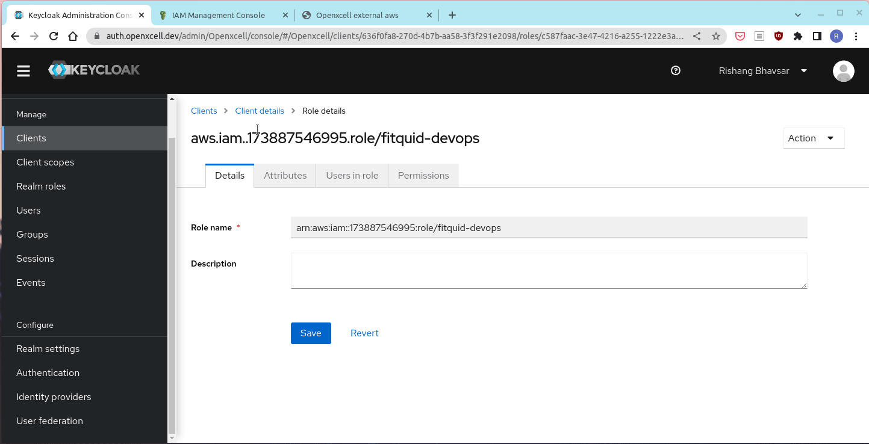Switch to IAM Management Console browser tab
This screenshot has height=444, width=869.
pos(218,15)
